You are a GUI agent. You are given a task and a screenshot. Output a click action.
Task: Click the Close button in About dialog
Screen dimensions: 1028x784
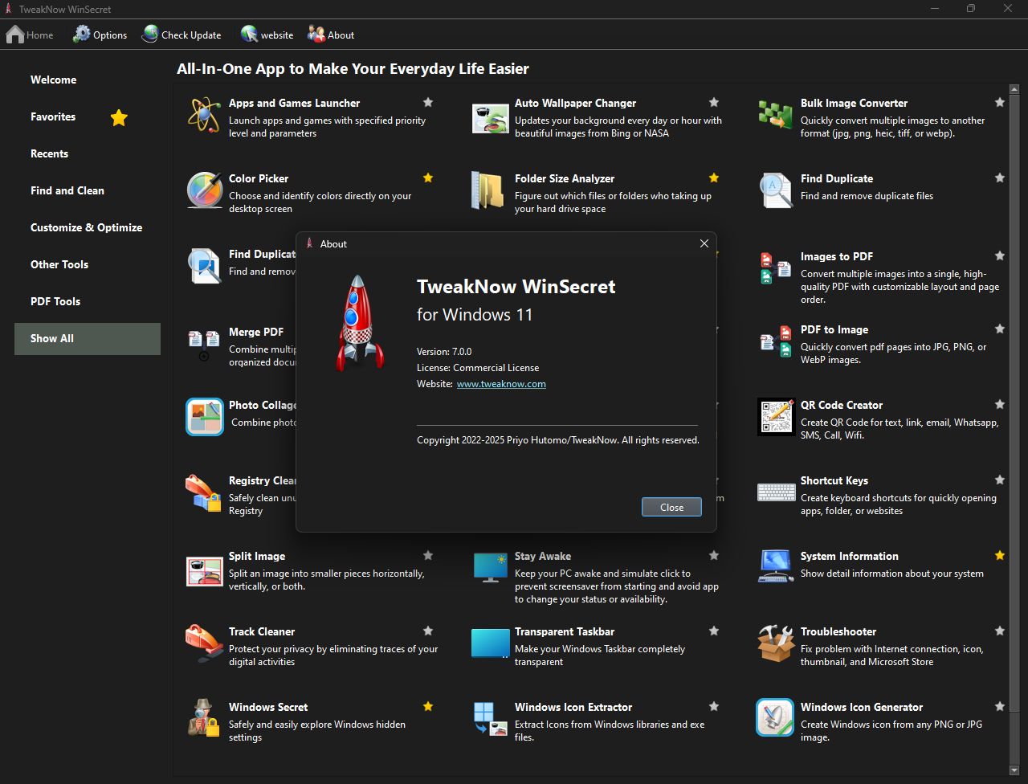[671, 507]
